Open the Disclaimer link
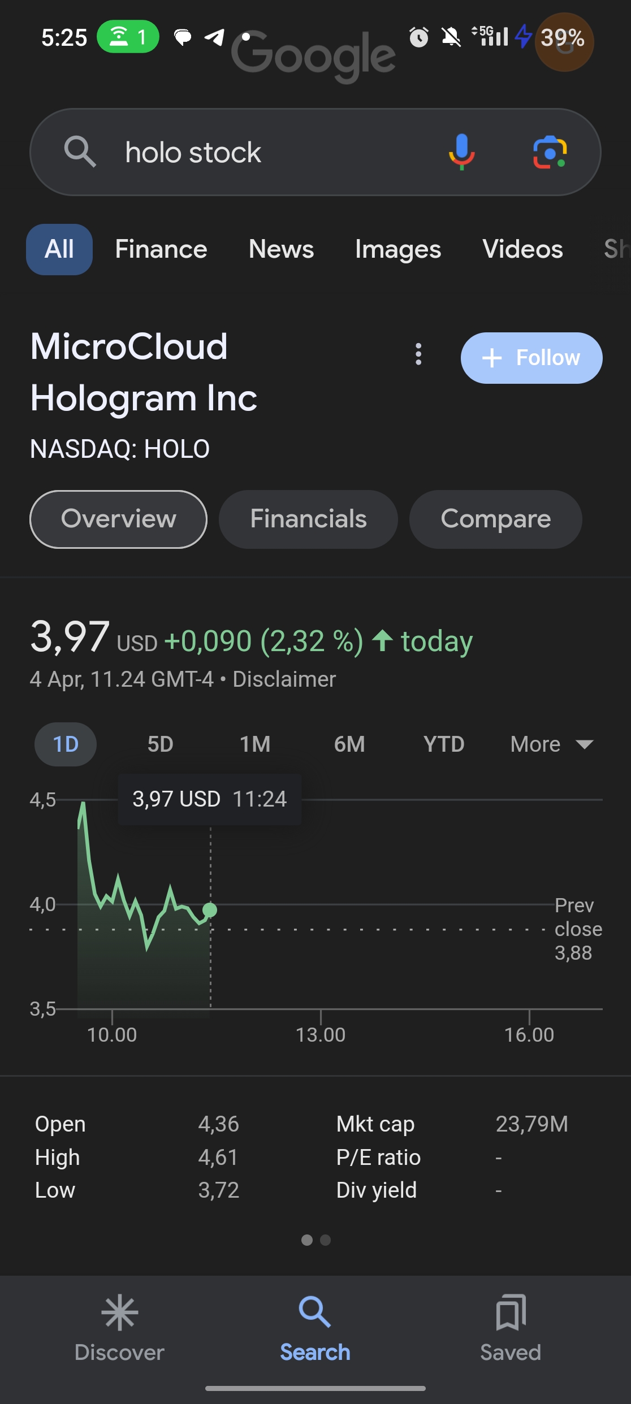The height and width of the screenshot is (1404, 631). pos(284,679)
